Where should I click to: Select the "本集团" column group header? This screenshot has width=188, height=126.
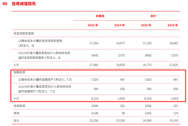pos(100,16)
